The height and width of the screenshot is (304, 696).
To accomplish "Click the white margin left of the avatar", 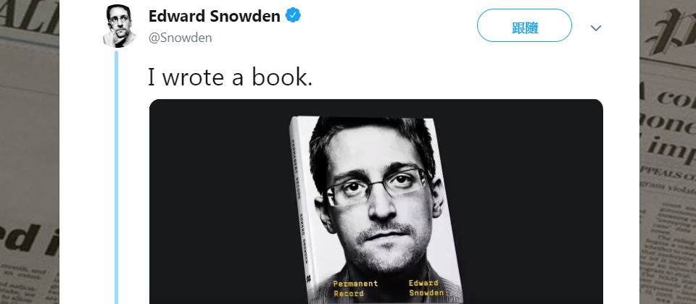I will pos(80,27).
